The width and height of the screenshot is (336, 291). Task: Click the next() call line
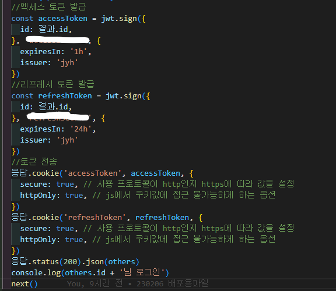point(24,284)
